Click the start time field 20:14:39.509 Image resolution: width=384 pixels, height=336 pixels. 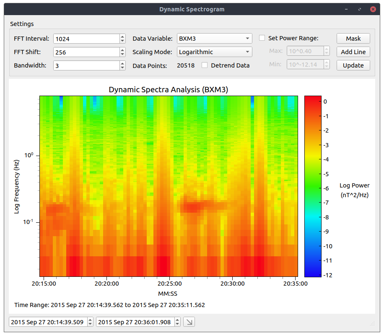pyautogui.click(x=48, y=322)
